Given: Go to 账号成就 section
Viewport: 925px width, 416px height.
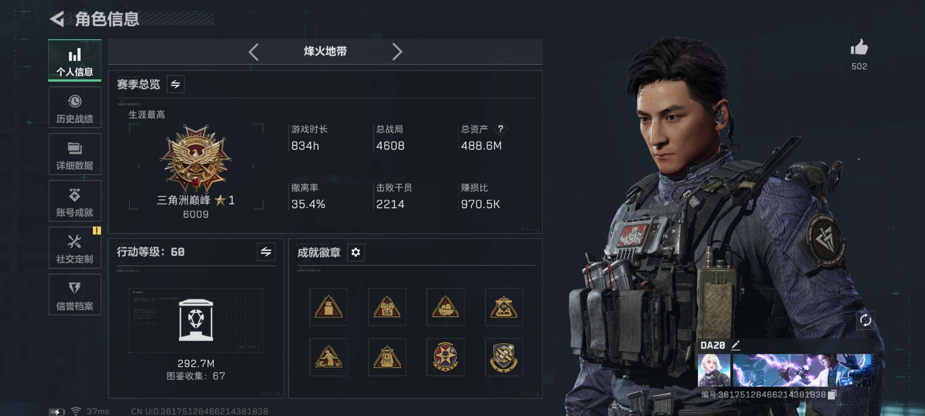Looking at the screenshot, I should [x=75, y=201].
